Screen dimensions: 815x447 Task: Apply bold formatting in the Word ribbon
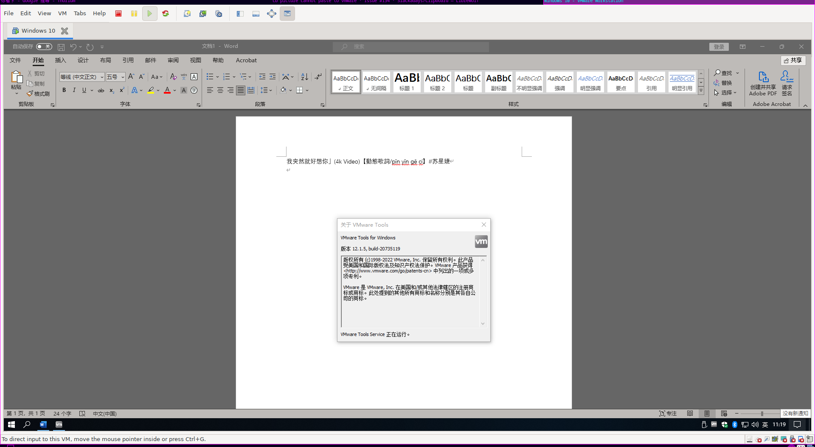[64, 90]
